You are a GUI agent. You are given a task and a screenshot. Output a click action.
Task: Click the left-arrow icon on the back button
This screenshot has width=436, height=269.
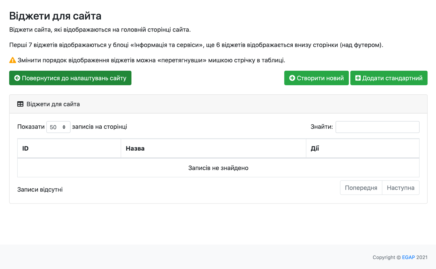(x=17, y=78)
